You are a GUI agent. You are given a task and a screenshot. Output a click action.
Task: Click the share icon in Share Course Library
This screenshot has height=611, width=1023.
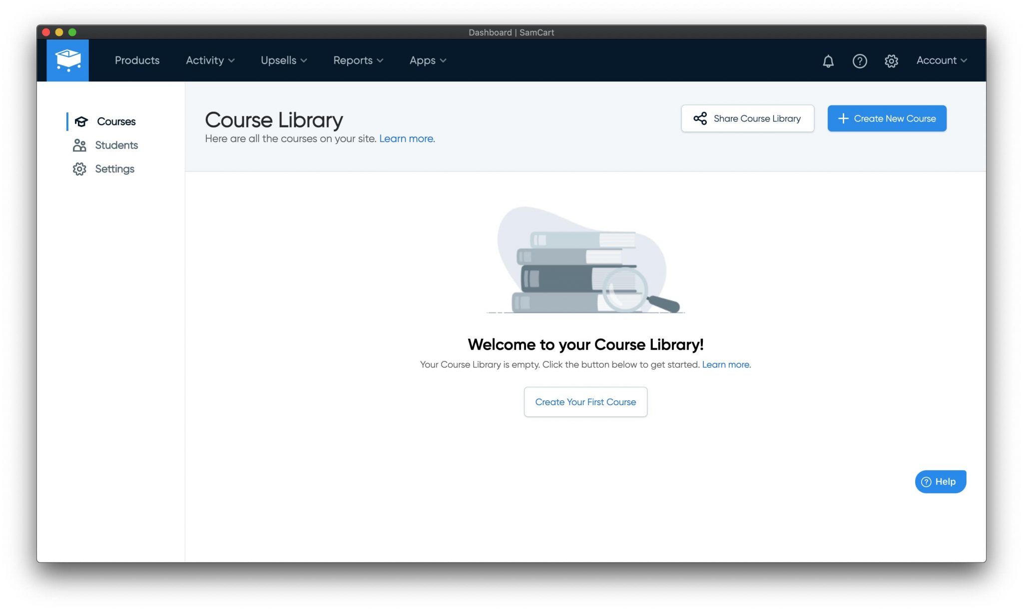(x=700, y=118)
